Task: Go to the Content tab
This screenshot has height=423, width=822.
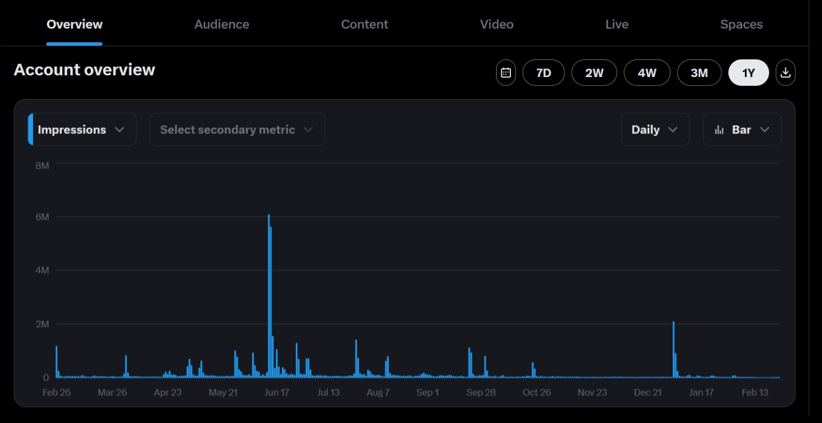Action: (x=364, y=25)
